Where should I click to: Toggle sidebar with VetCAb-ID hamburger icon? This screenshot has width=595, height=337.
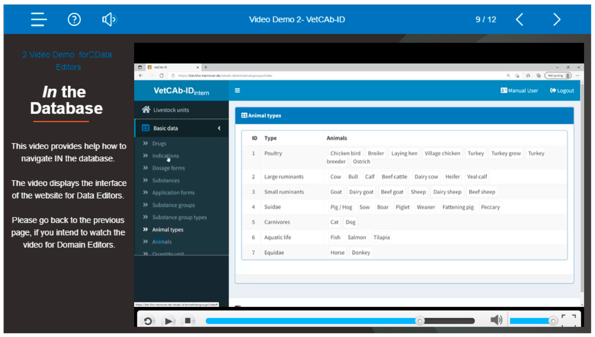237,90
